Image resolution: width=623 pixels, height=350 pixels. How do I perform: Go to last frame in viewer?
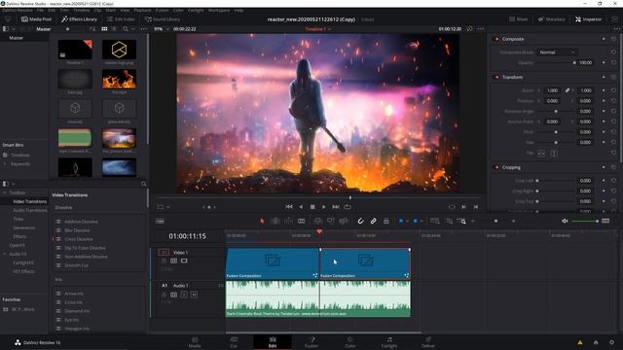point(336,207)
